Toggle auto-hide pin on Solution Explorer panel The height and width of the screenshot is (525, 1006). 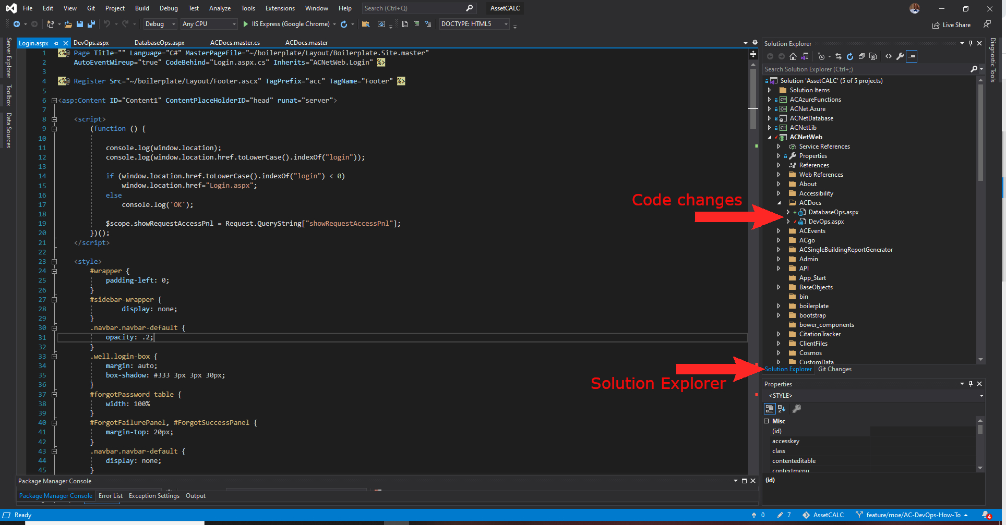coord(971,43)
